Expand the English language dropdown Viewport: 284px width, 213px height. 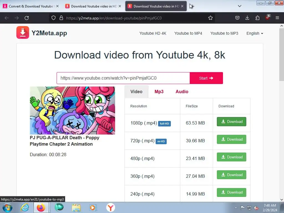[x=255, y=33]
